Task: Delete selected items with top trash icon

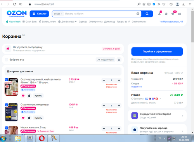Action: (119, 60)
